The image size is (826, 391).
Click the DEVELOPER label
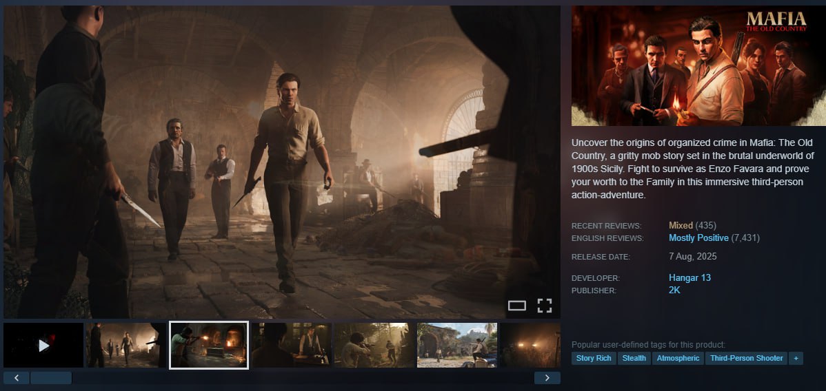(x=596, y=278)
